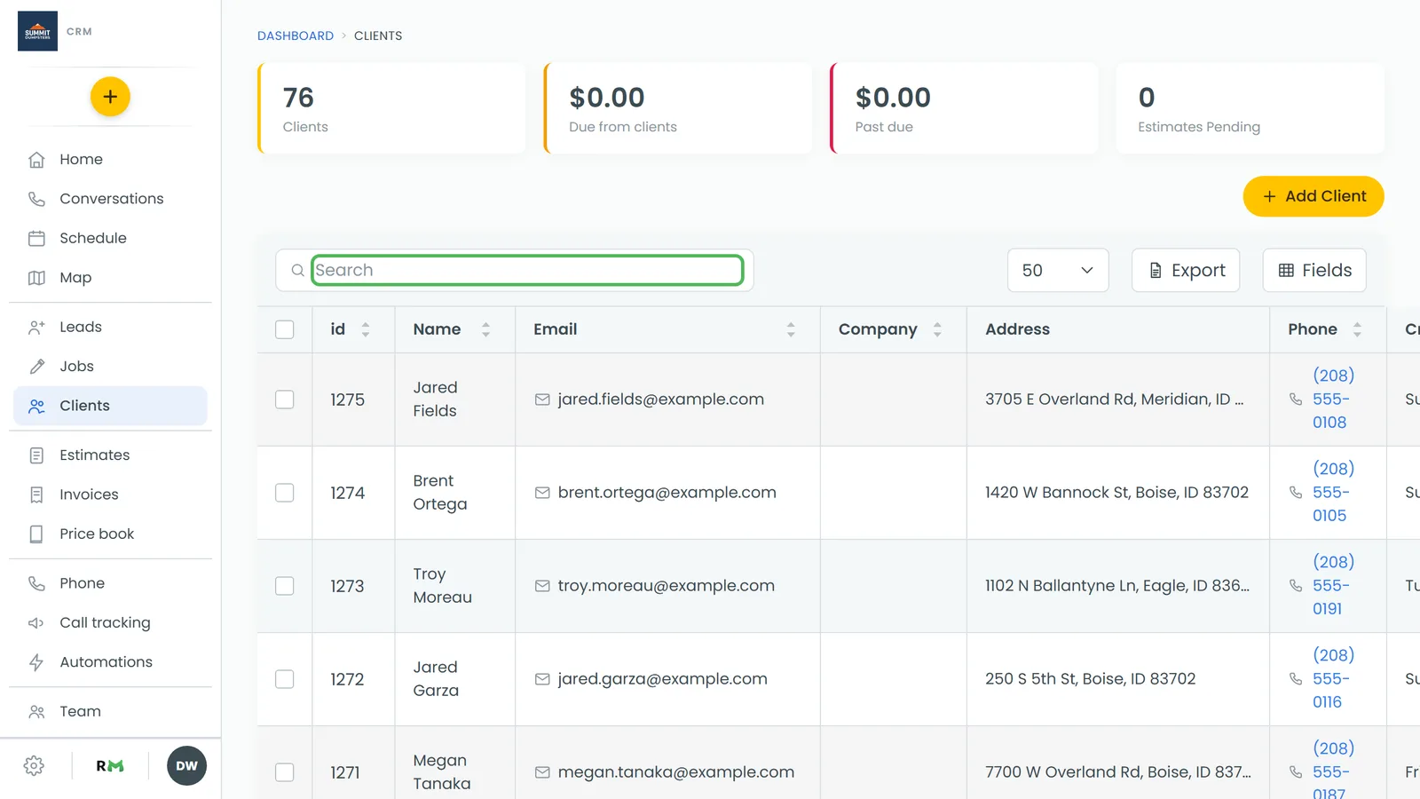
Task: Click the Add Client button
Action: (1313, 196)
